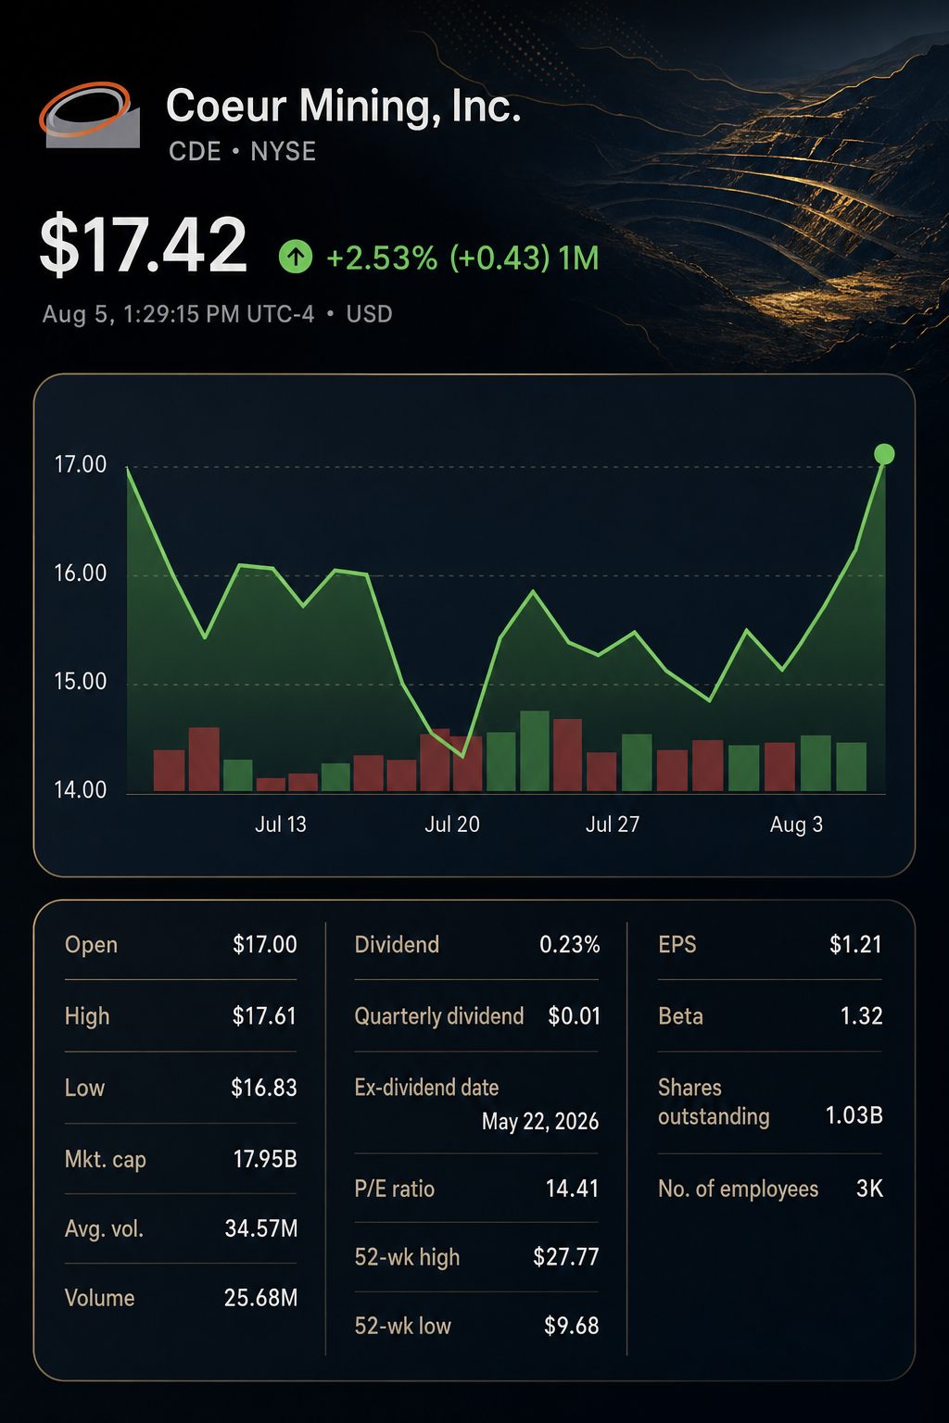Click the Dividend label
This screenshot has height=1423, width=949.
397,945
